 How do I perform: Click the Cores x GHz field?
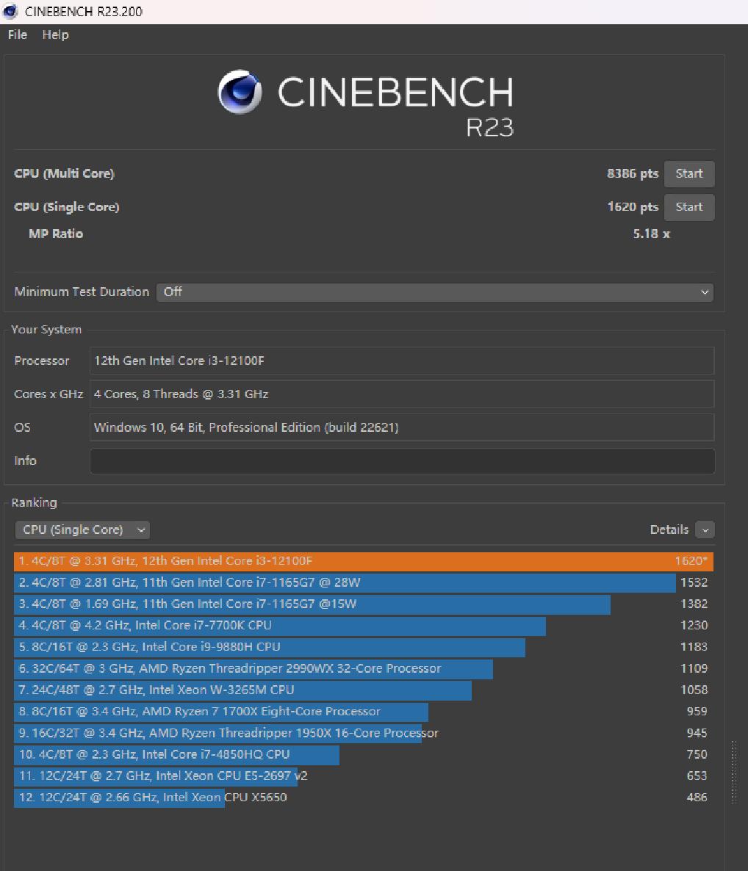pos(401,394)
